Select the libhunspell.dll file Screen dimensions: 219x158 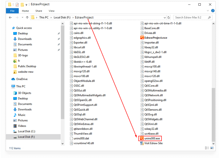(x=151, y=57)
